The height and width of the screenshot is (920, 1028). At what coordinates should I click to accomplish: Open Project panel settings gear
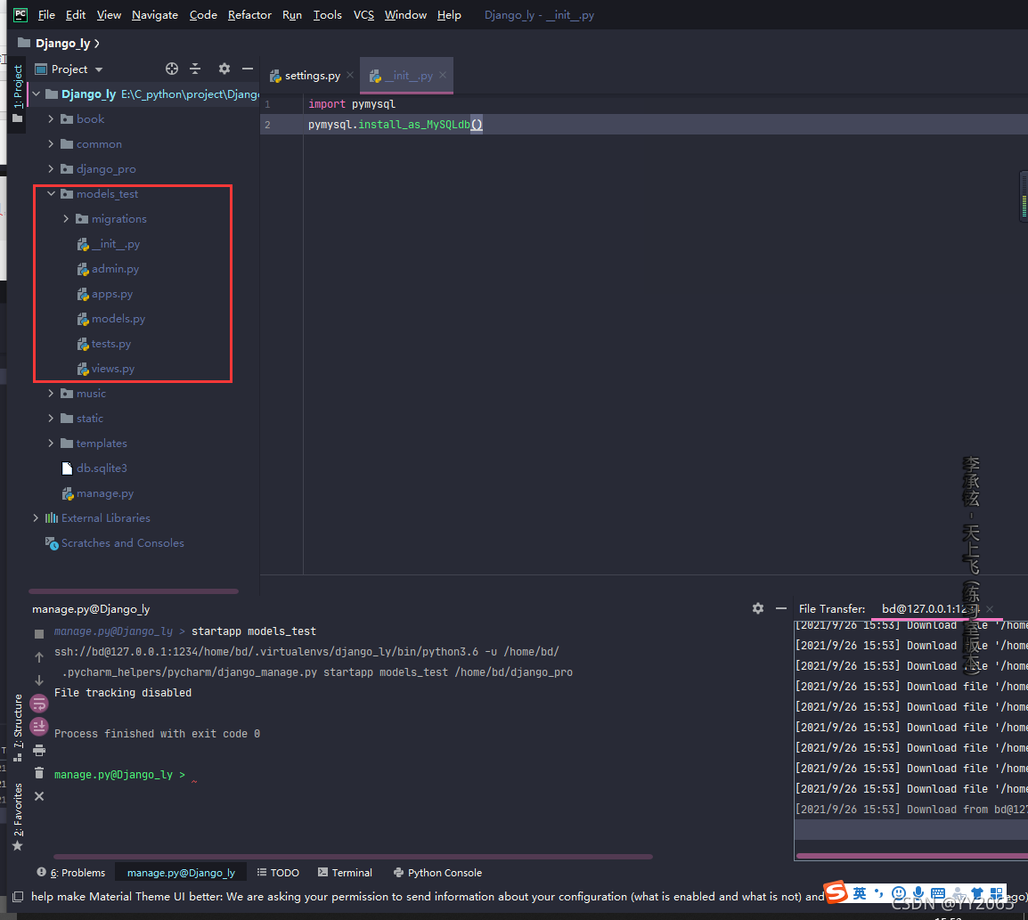pyautogui.click(x=224, y=69)
